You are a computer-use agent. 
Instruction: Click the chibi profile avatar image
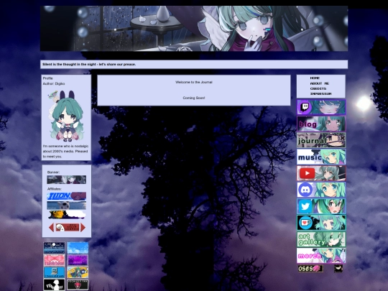66,116
